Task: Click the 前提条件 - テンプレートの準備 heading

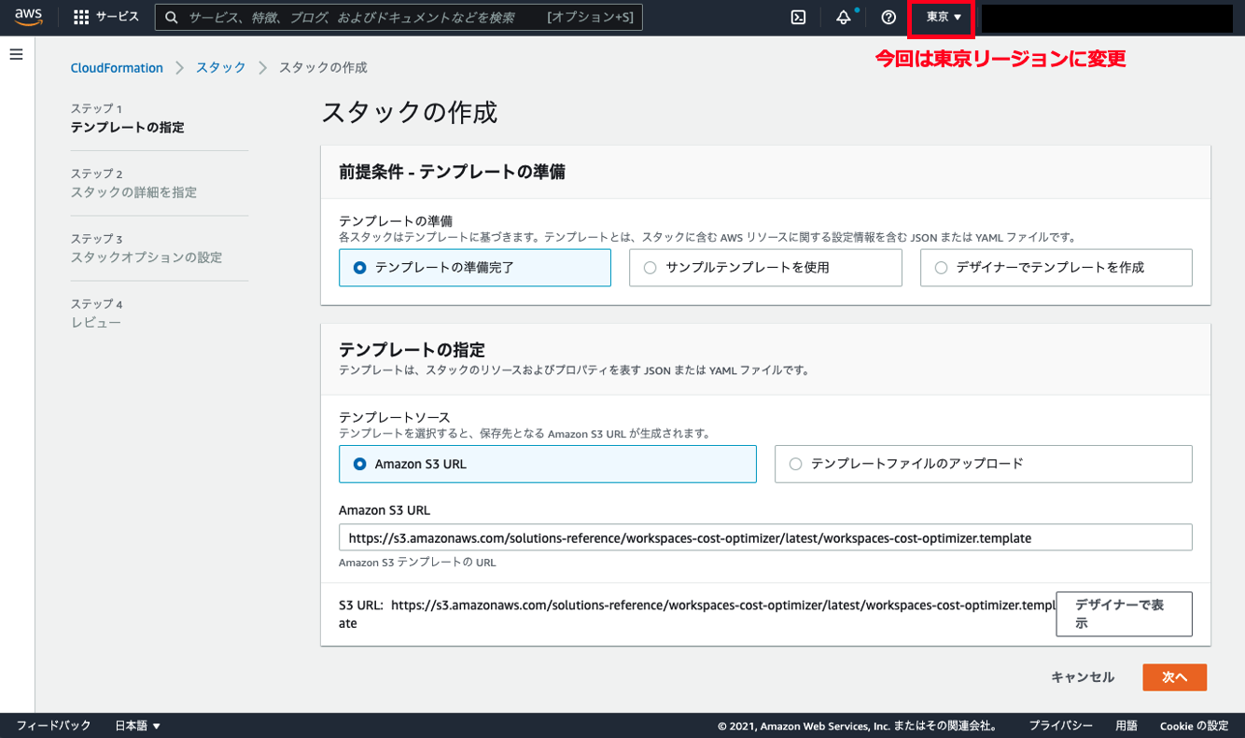Action: (452, 172)
